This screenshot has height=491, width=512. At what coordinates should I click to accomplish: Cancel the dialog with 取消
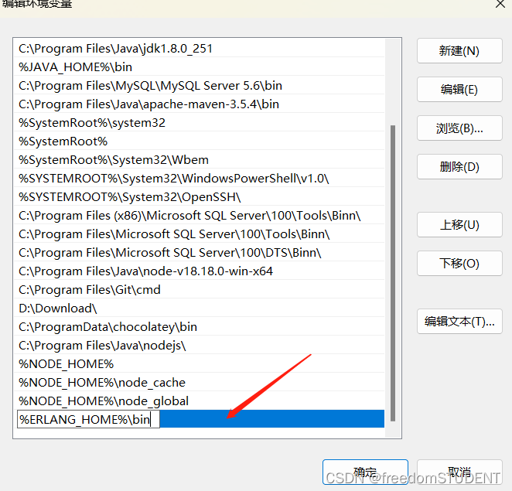pos(458,472)
